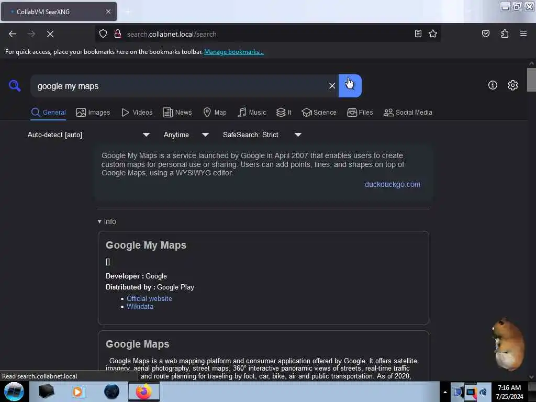
Task: Click the browser Back arrow
Action: pyautogui.click(x=13, y=34)
